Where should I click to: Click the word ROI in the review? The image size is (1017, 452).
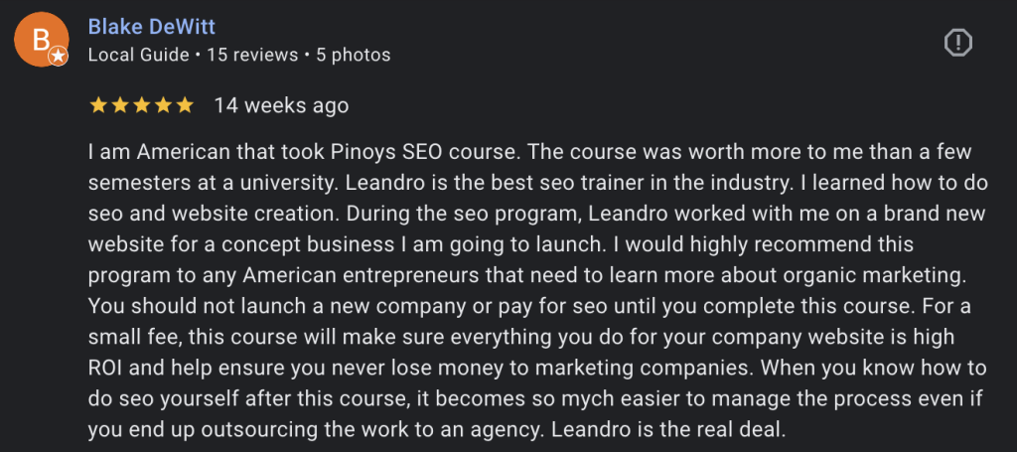106,369
